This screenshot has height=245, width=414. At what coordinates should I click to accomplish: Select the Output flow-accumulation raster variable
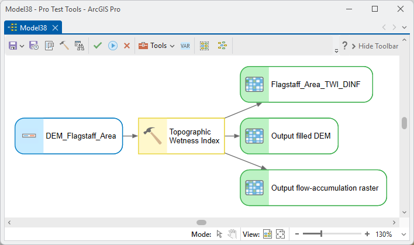(313, 188)
